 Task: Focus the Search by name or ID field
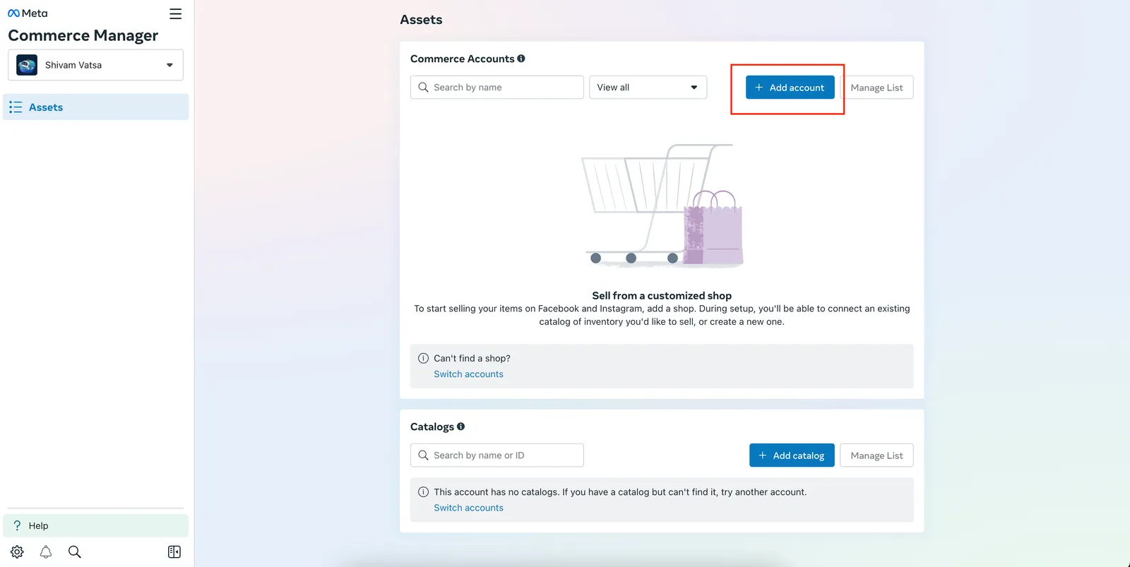coord(496,455)
